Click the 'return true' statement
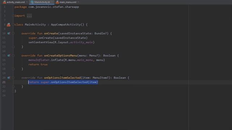Image resolution: width=232 pixels, height=130 pixels. point(38,64)
